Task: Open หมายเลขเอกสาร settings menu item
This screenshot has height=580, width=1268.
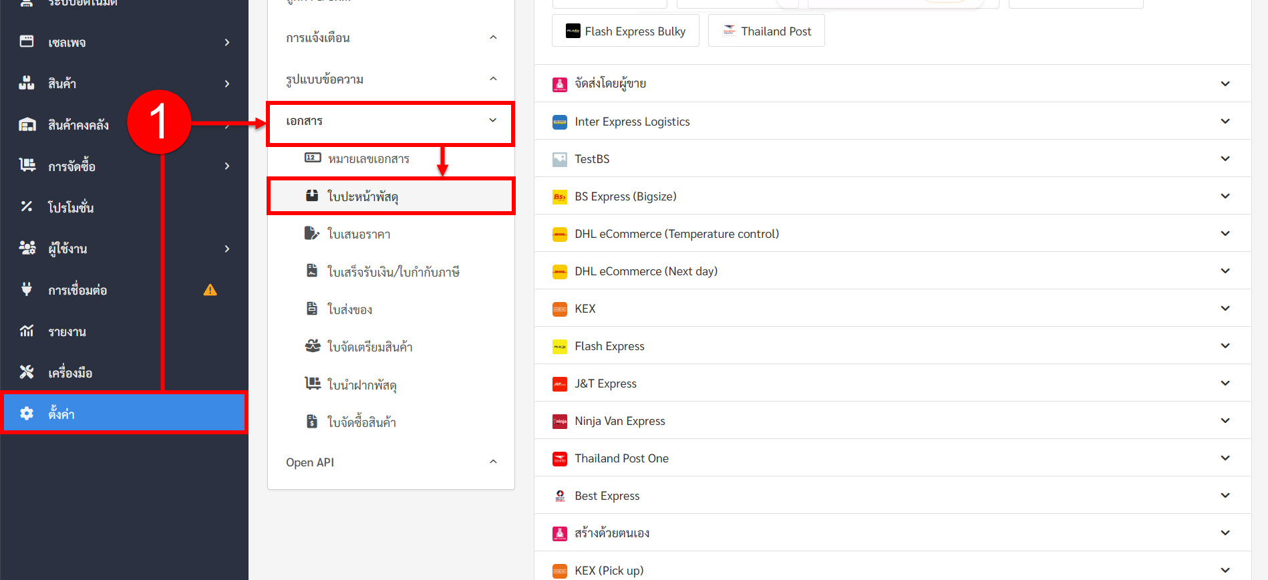Action: 391,159
